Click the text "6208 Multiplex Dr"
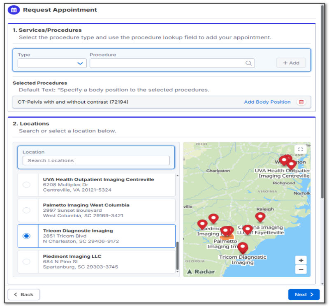Viewport: 329px width, 306px height. click(x=65, y=185)
